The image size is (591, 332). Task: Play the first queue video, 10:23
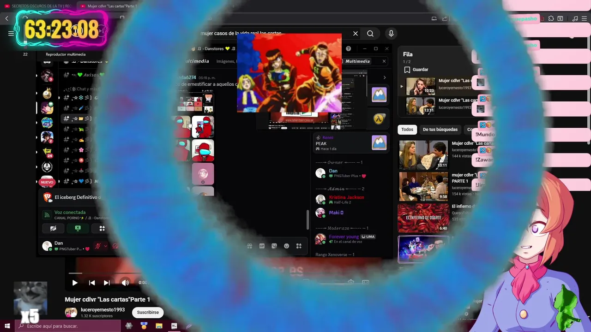(421, 86)
